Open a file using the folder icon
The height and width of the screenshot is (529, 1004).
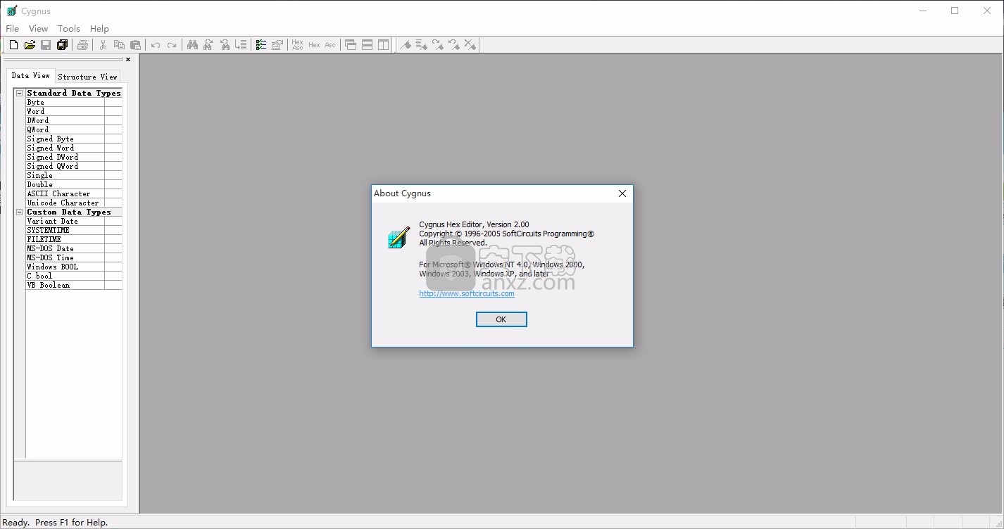(30, 45)
